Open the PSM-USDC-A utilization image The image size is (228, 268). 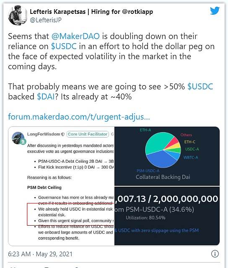167,216
